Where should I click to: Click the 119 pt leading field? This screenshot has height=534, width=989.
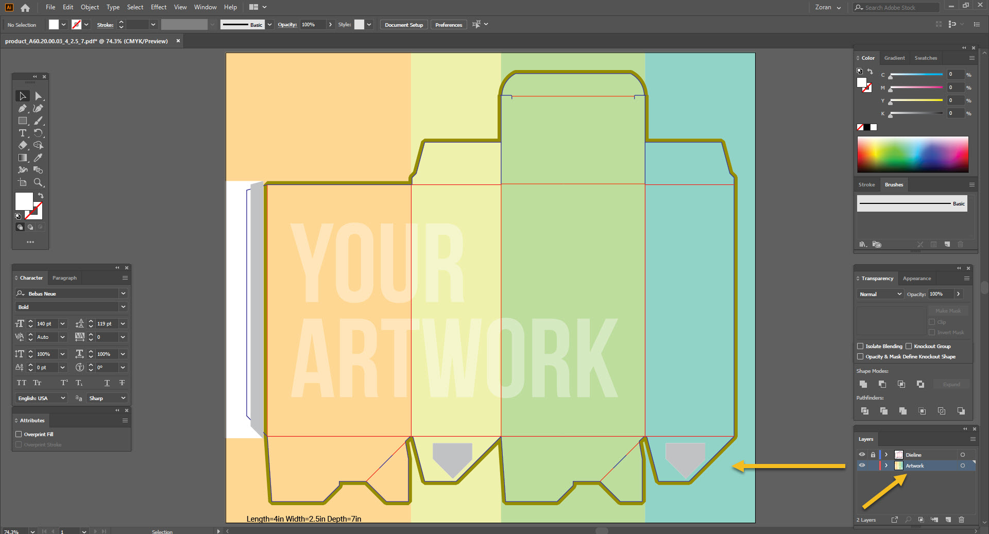(x=107, y=324)
